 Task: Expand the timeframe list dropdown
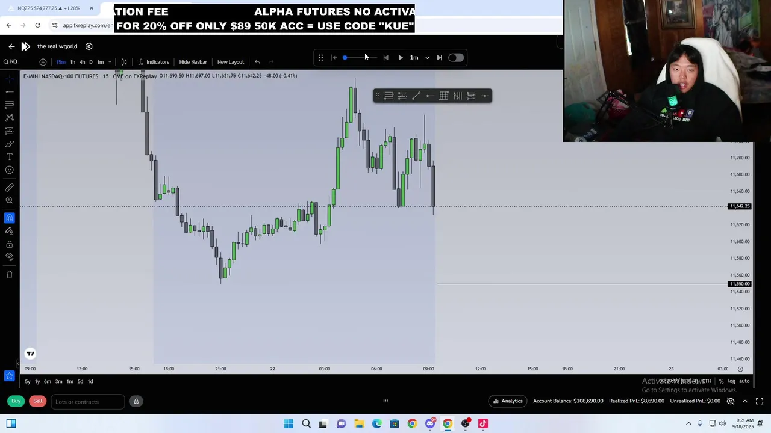(110, 62)
